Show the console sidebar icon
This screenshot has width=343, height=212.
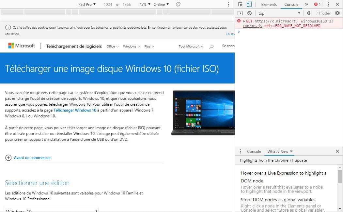point(240,13)
